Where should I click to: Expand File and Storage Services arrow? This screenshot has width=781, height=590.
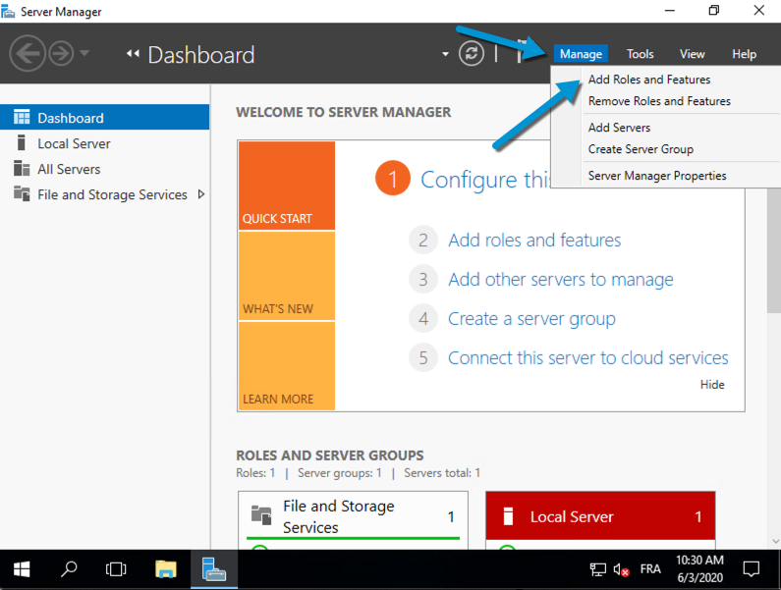coord(200,194)
